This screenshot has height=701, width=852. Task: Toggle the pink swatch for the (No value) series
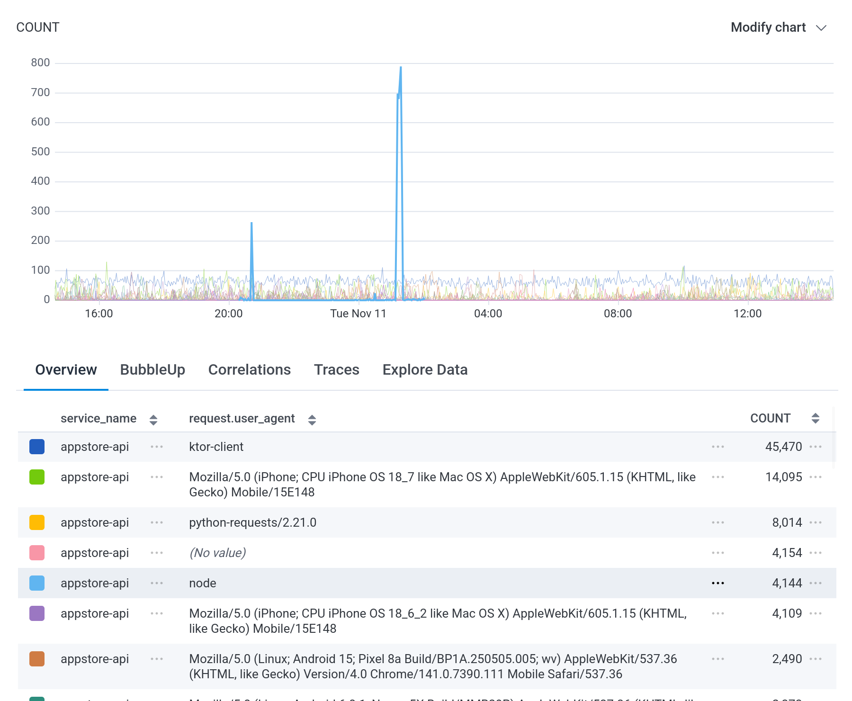(36, 553)
